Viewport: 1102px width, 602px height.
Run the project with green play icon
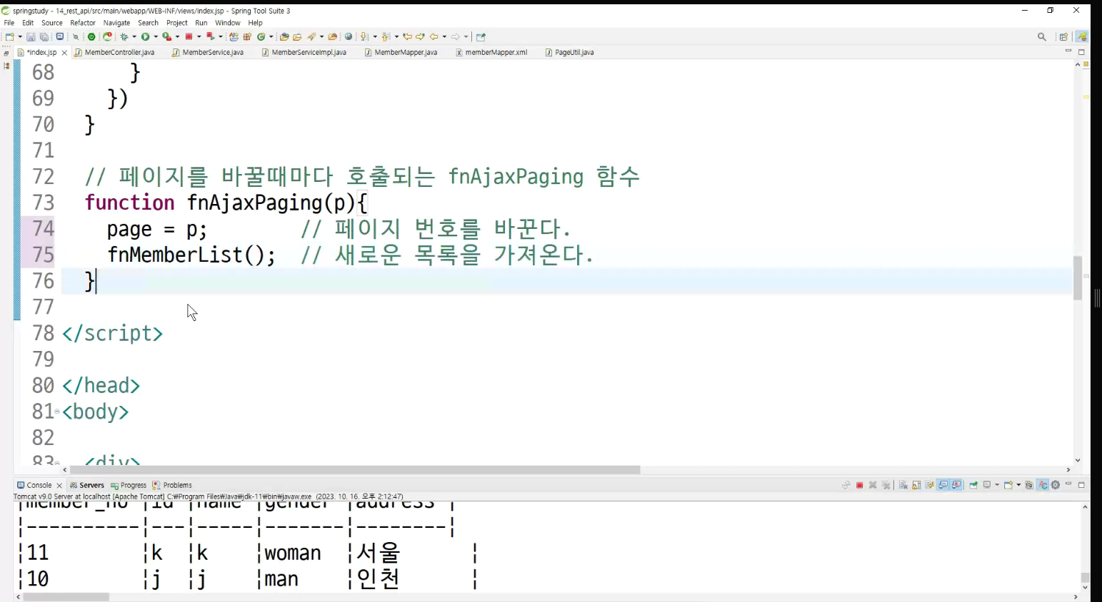click(145, 37)
